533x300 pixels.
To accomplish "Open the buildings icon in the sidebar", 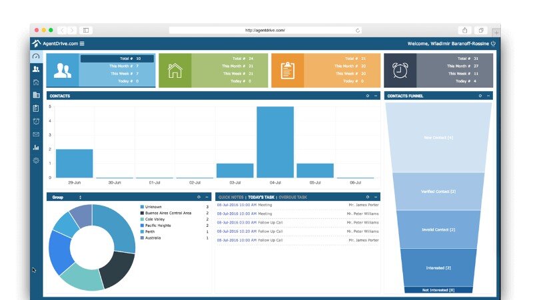I will pyautogui.click(x=36, y=95).
